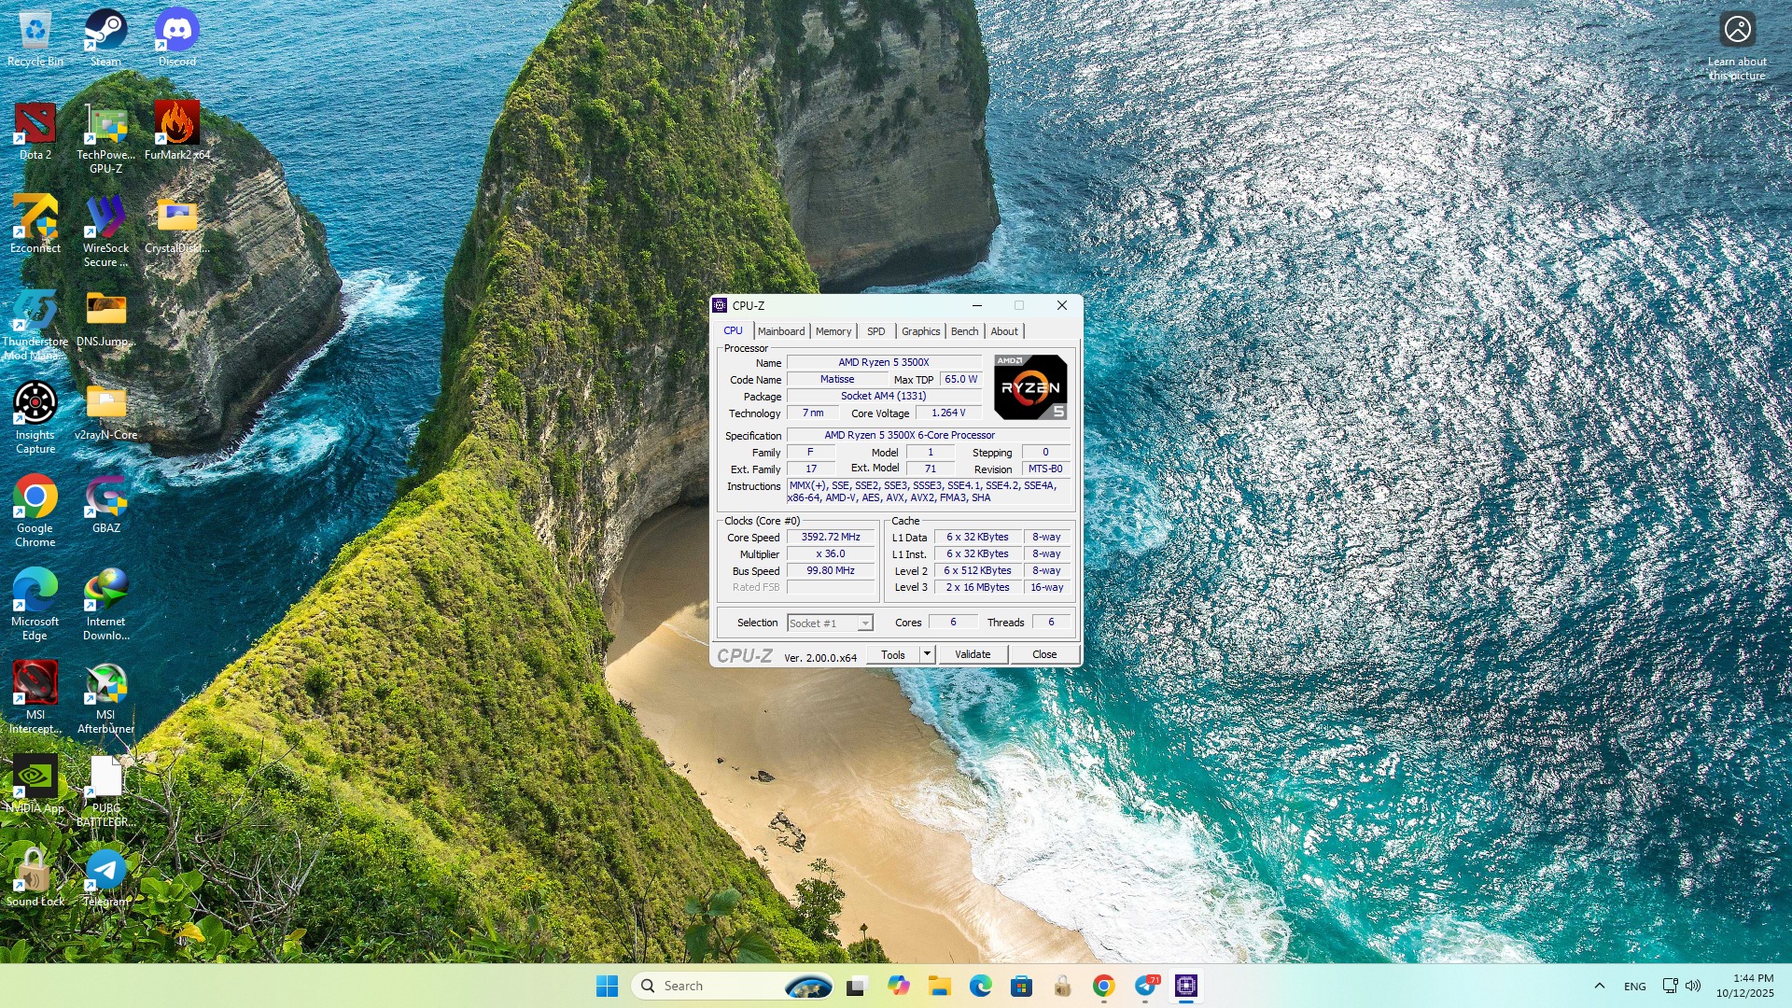The width and height of the screenshot is (1792, 1008).
Task: Open TechPowerUp GPU-Z desktop shortcut
Action: (x=105, y=124)
